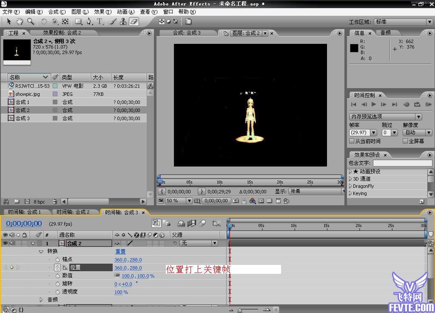Viewport: 435px width, 313px height.
Task: Open the flowchart button in Project panel
Action: coord(150,86)
